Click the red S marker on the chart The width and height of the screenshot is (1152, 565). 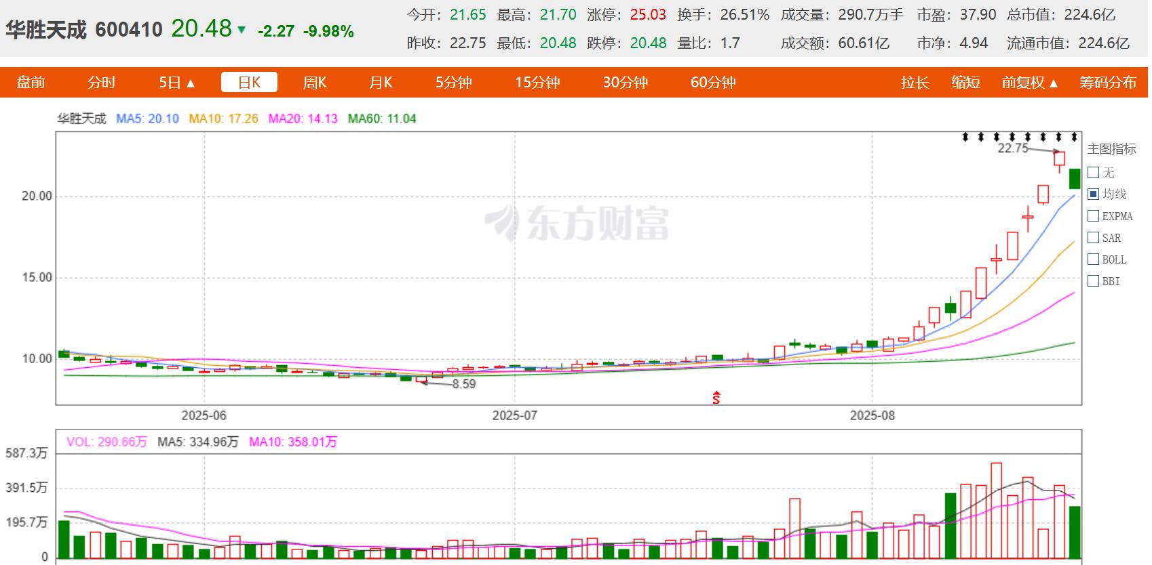click(x=716, y=398)
